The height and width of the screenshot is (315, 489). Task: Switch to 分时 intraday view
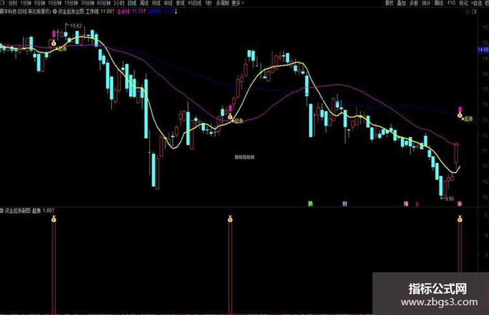[x=12, y=3]
